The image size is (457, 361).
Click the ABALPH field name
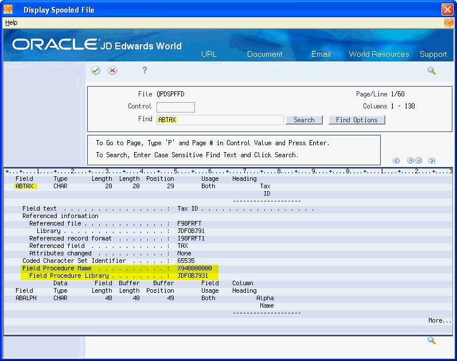click(x=26, y=298)
